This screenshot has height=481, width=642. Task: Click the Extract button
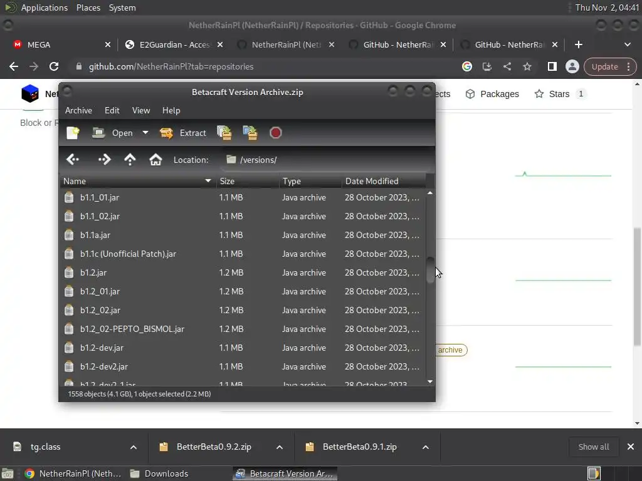[x=183, y=133]
